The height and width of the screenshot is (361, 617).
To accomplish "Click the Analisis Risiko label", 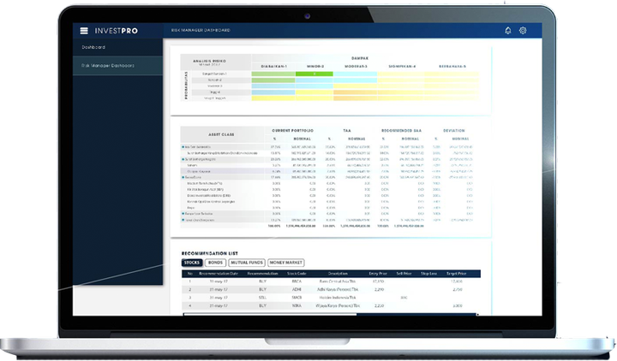I will (209, 61).
